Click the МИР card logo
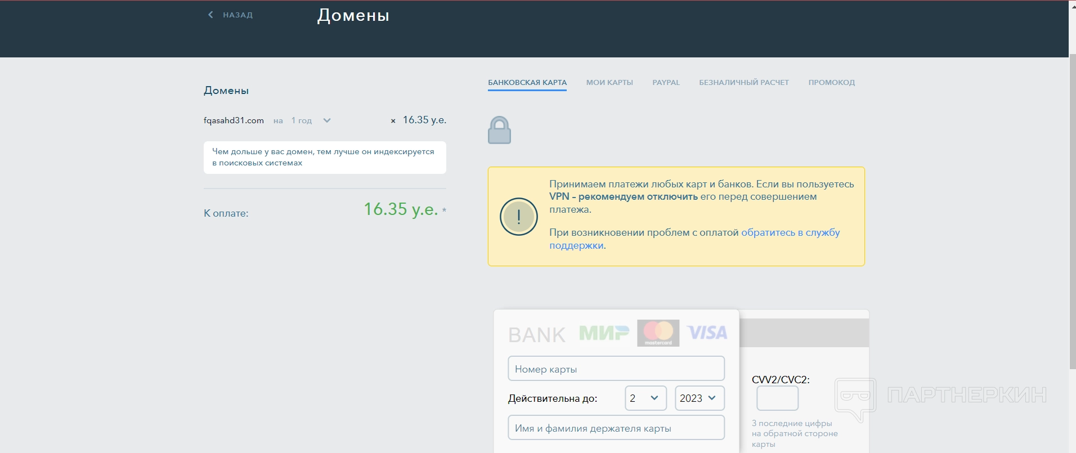The image size is (1076, 453). 604,333
